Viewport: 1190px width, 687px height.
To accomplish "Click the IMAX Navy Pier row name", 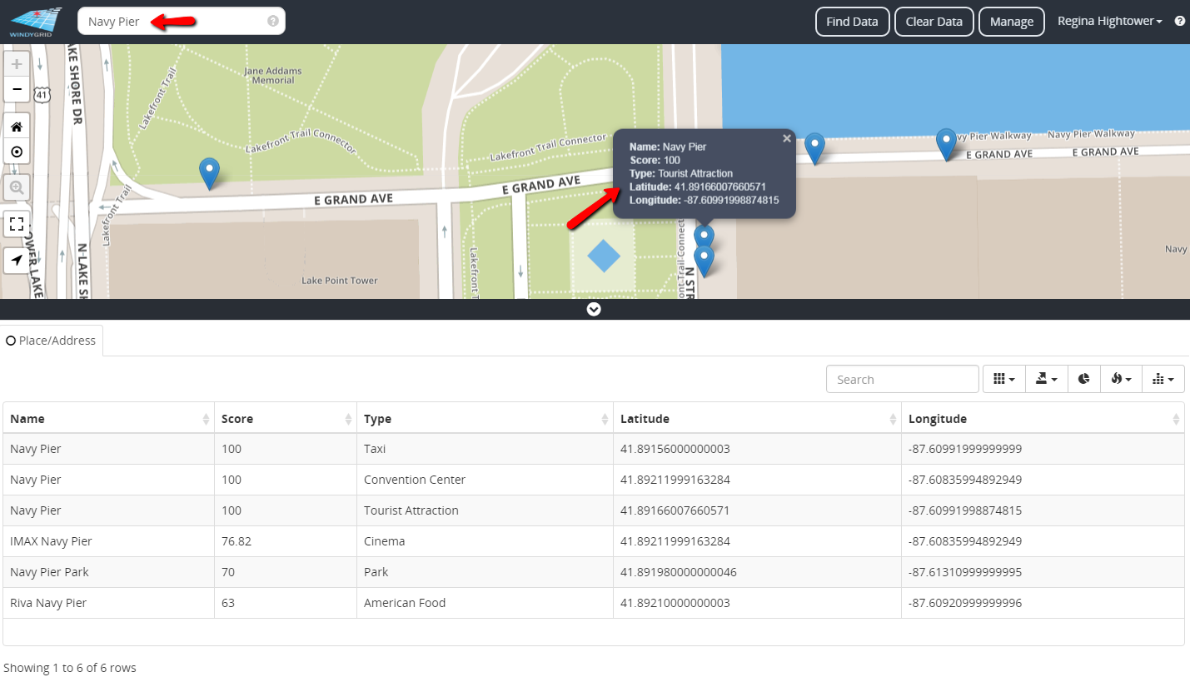I will point(51,541).
